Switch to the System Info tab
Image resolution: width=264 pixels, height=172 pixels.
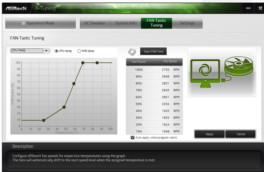point(126,23)
